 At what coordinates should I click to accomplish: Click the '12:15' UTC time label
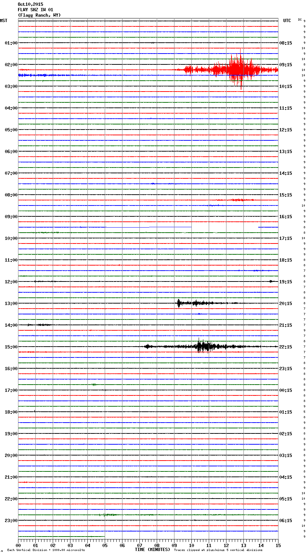(286, 130)
